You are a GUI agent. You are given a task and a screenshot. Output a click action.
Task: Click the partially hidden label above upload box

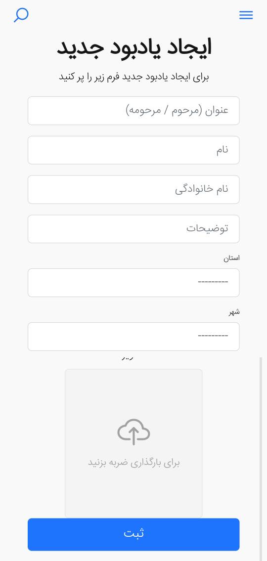128,357
